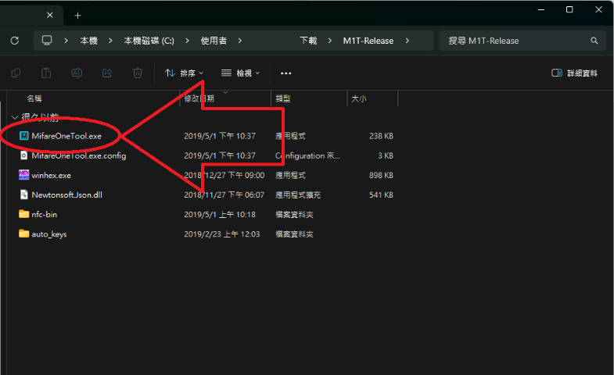Click the 541 KB size cell

pyautogui.click(x=381, y=195)
